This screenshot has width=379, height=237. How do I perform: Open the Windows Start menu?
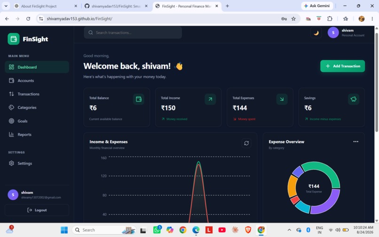(64, 230)
